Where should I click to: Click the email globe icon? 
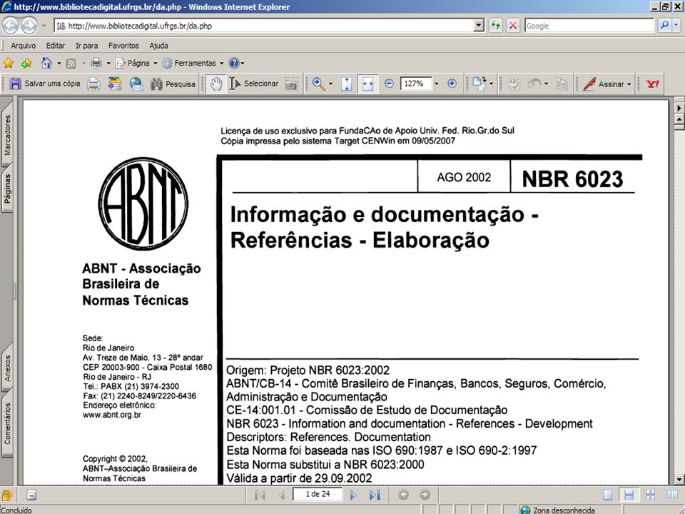pyautogui.click(x=136, y=84)
